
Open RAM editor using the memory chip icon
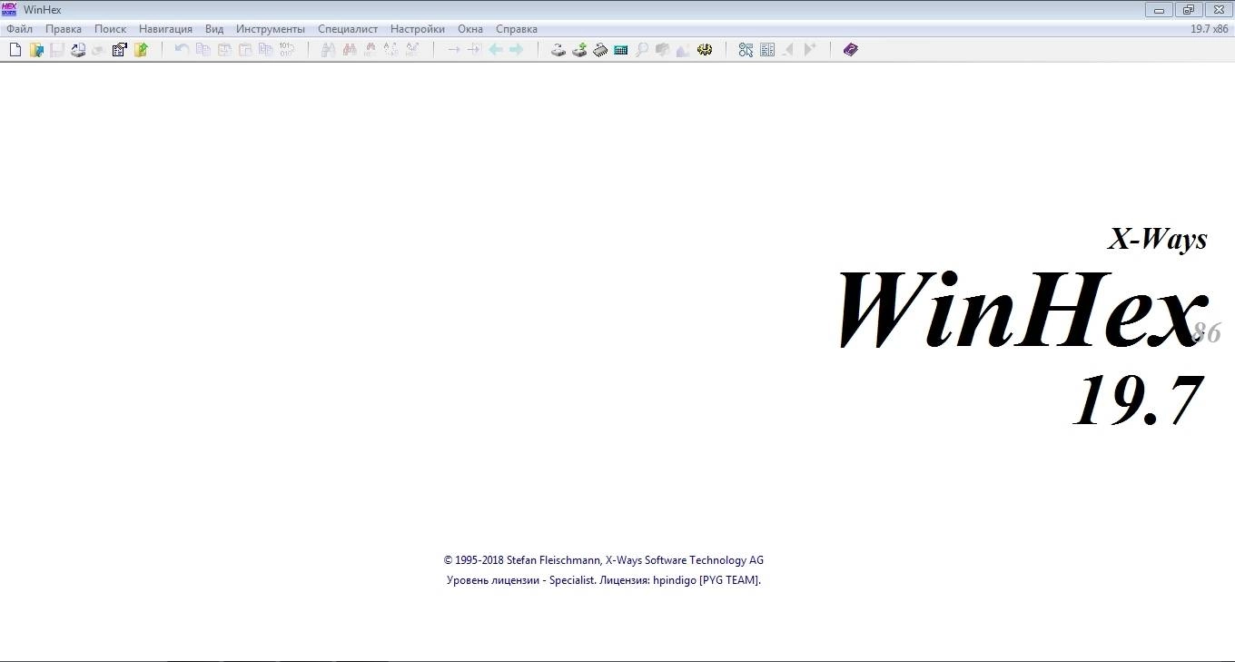tap(600, 50)
